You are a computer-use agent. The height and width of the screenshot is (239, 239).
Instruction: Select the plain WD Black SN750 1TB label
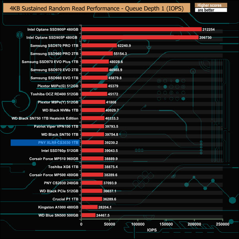point(60,135)
